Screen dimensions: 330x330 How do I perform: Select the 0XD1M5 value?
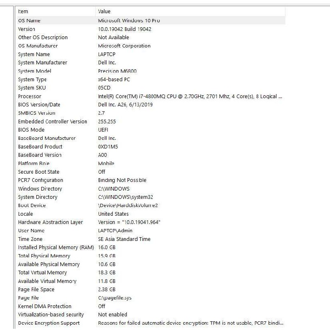[108, 147]
